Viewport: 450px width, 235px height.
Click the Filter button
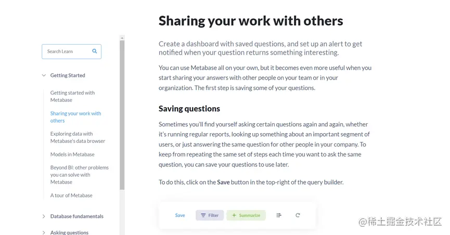click(210, 215)
